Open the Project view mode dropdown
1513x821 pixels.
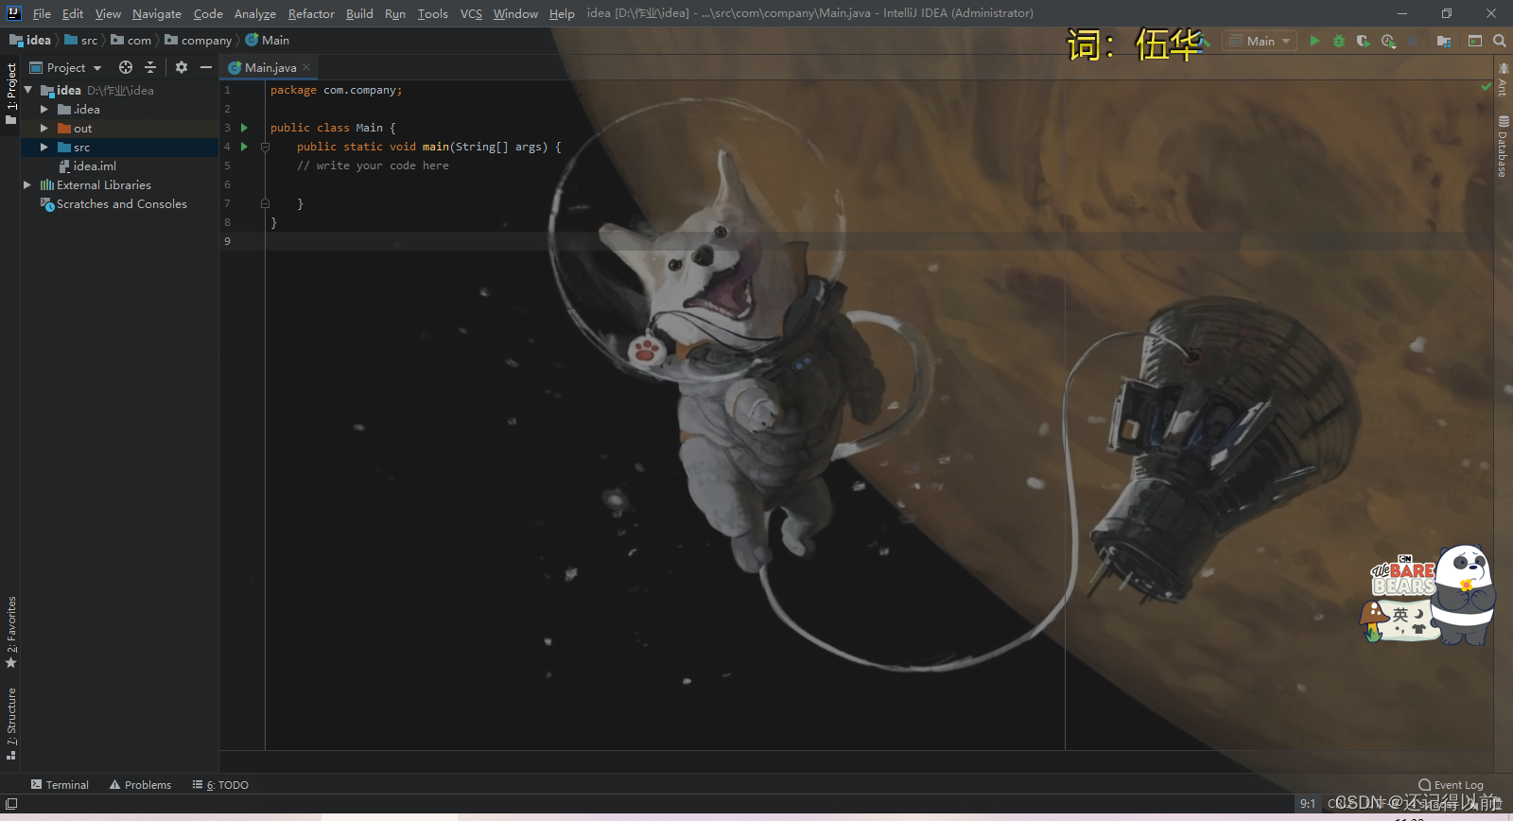point(66,67)
